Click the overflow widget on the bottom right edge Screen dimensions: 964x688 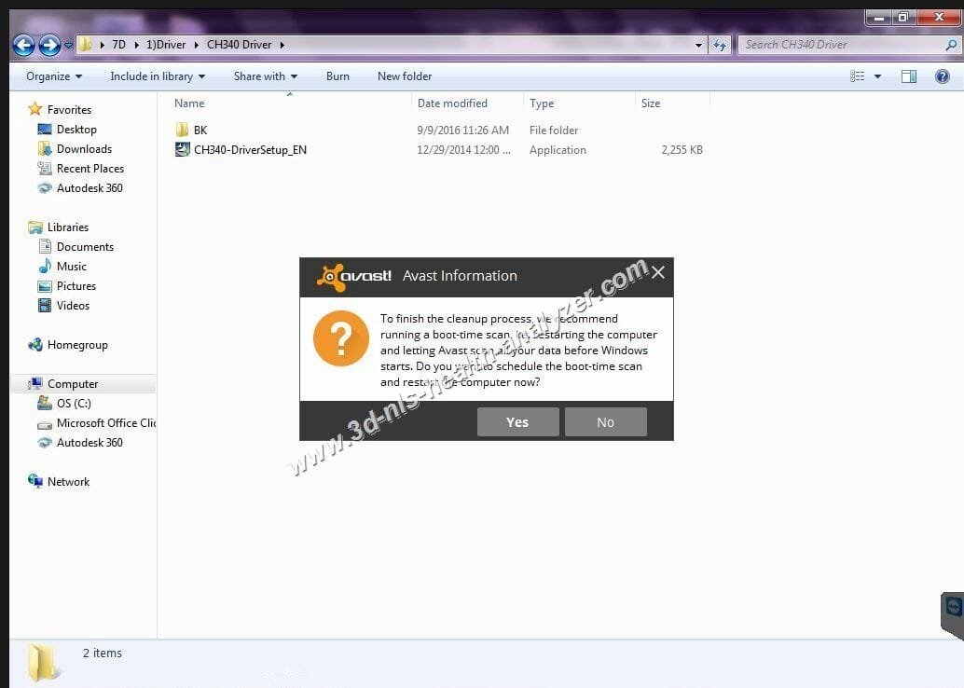coord(953,611)
